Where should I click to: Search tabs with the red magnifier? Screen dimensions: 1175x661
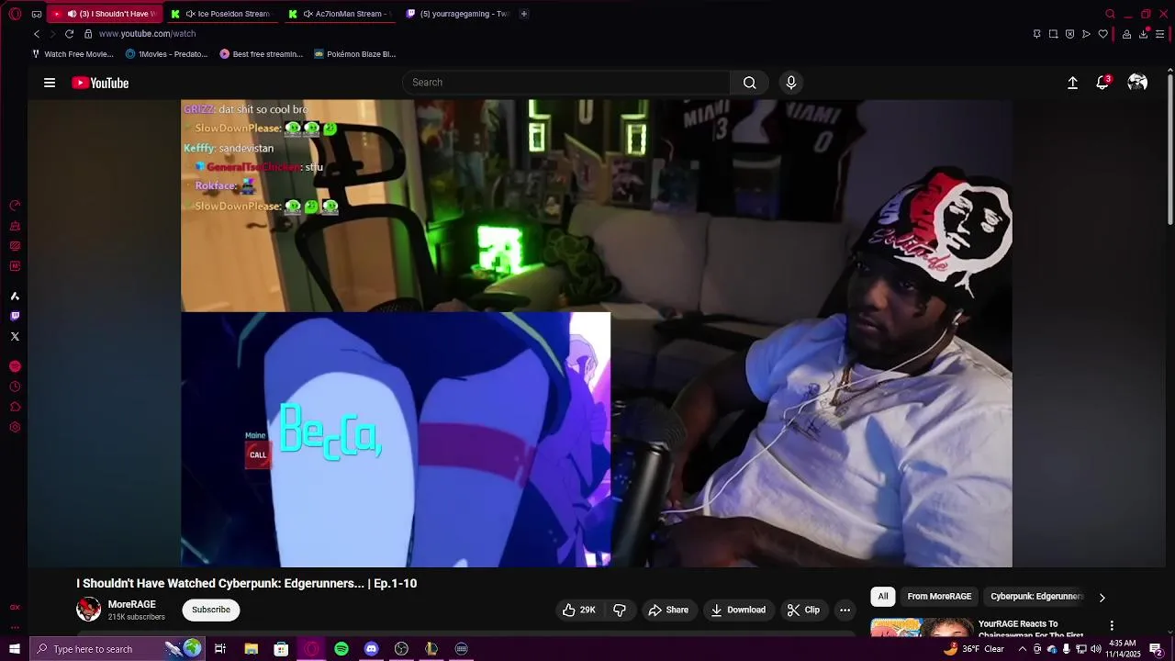coord(1110,14)
